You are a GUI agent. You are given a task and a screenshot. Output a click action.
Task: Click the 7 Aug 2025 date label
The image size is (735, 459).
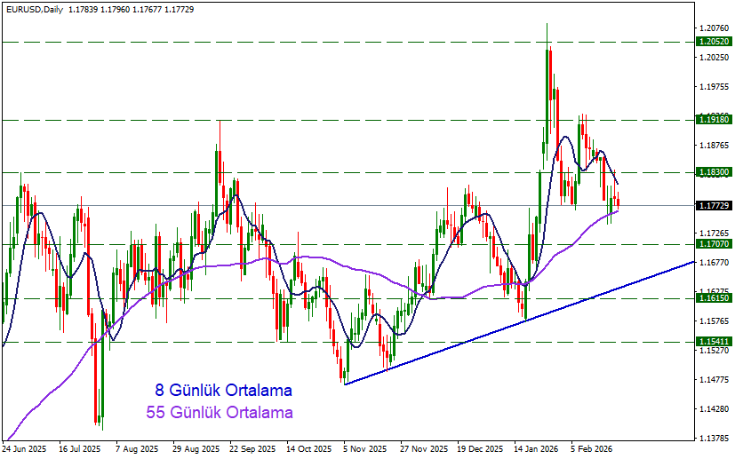(x=136, y=449)
